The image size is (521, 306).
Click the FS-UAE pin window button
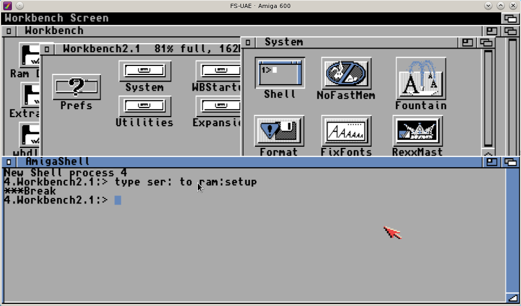[x=19, y=5]
